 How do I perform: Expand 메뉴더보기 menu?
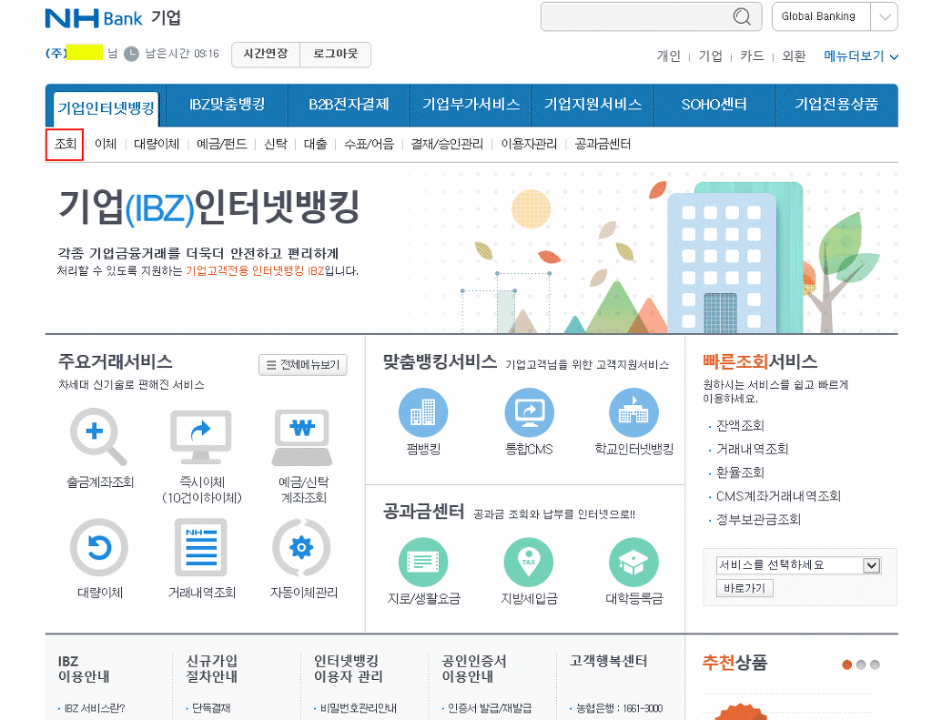click(861, 56)
